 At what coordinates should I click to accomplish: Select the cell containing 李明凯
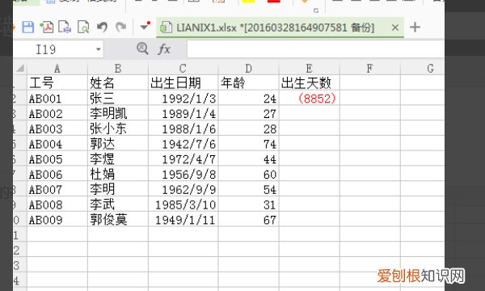(x=118, y=113)
